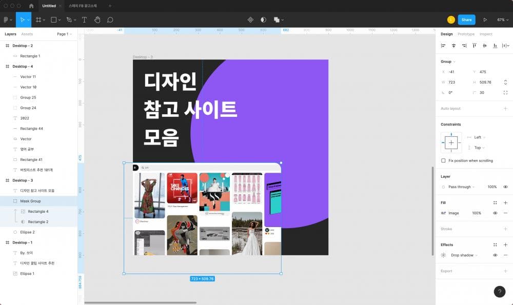This screenshot has height=305, width=513.
Task: Hide the Image fill with eye icon
Action: point(495,213)
